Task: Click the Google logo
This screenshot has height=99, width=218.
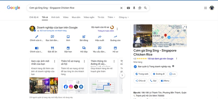Action: [13, 8]
